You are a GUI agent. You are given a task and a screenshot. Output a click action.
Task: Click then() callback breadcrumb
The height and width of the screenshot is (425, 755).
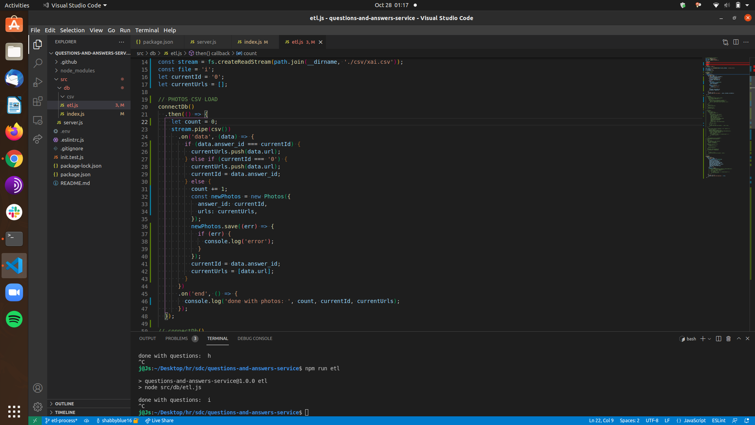(x=212, y=54)
